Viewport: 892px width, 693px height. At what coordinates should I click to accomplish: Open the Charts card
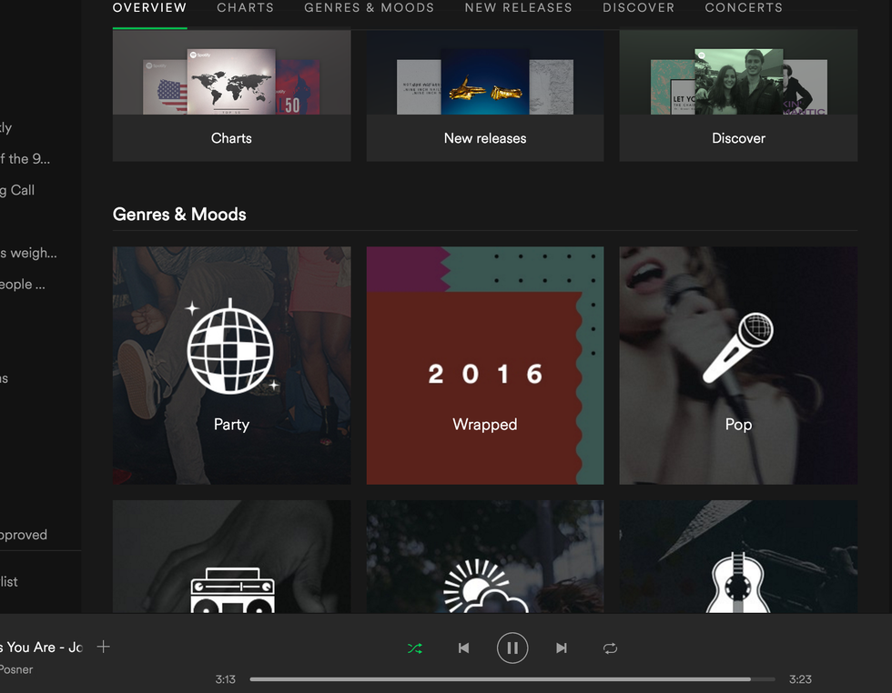point(231,95)
